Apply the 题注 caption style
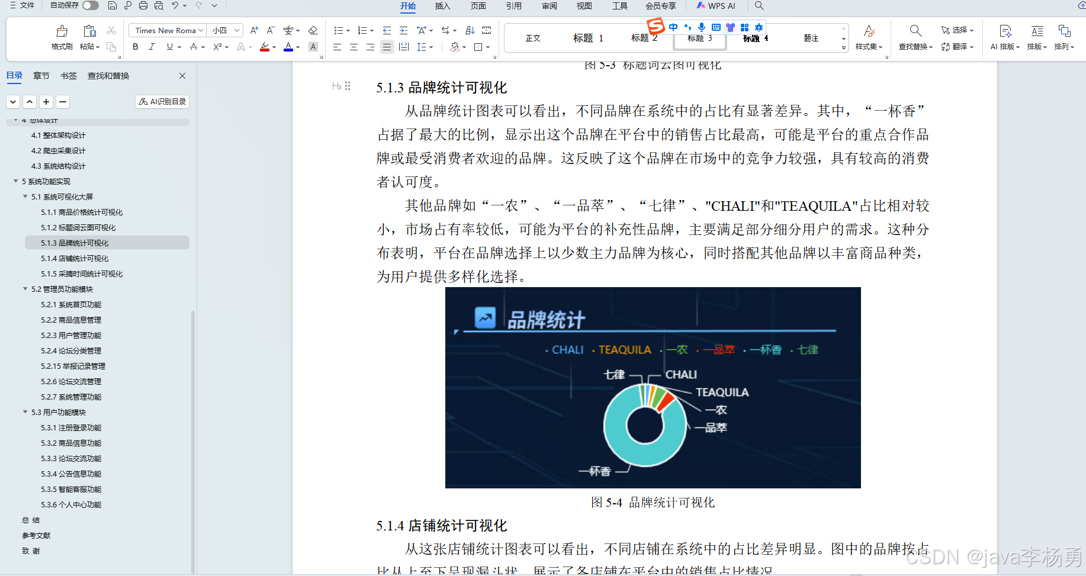The width and height of the screenshot is (1086, 576). (x=811, y=38)
